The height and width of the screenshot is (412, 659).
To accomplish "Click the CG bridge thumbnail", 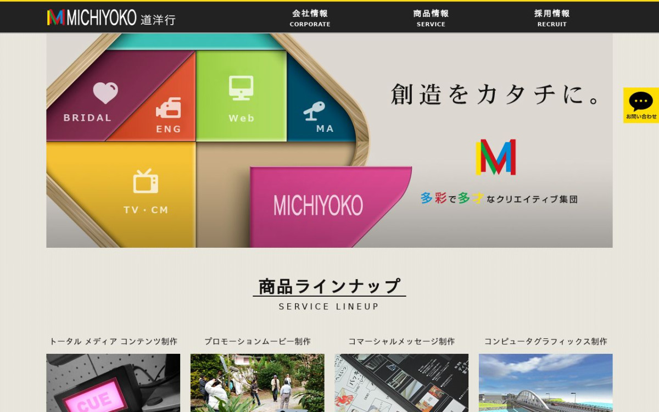I will coord(545,383).
